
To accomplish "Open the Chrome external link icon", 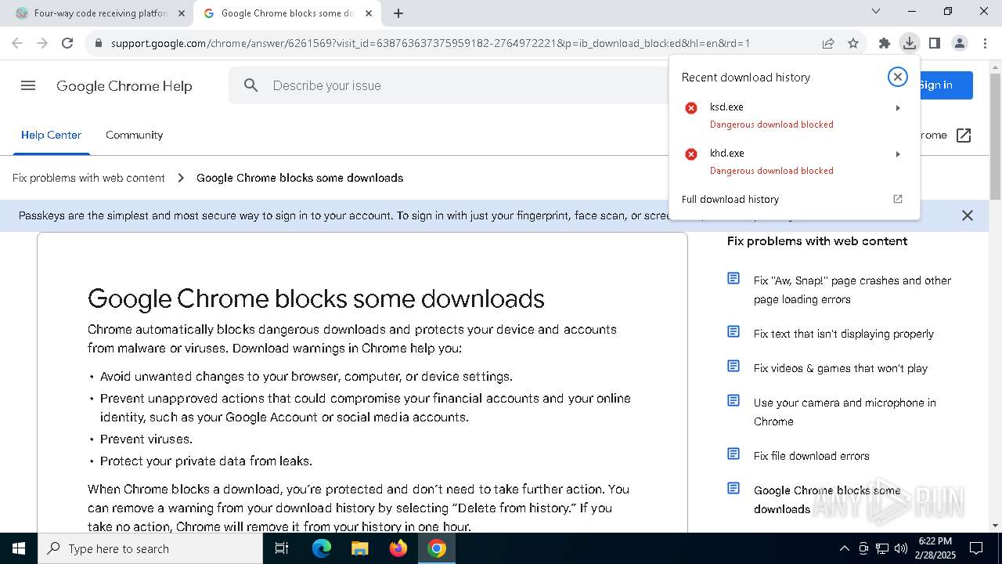I will click(964, 136).
